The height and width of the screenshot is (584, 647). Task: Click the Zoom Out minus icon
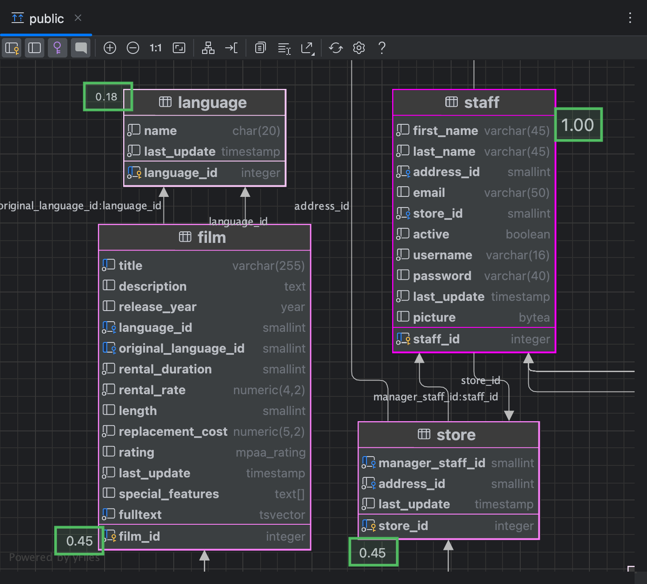click(x=133, y=48)
